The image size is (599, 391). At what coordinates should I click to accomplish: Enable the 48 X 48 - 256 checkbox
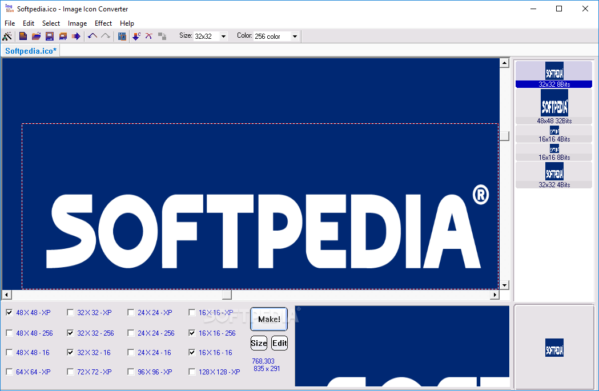pyautogui.click(x=9, y=333)
